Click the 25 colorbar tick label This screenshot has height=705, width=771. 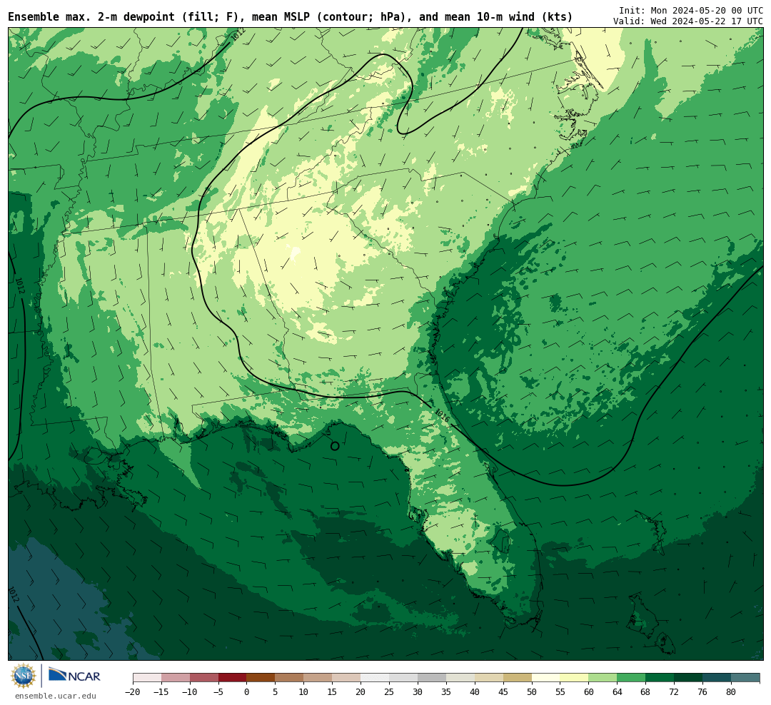click(390, 692)
